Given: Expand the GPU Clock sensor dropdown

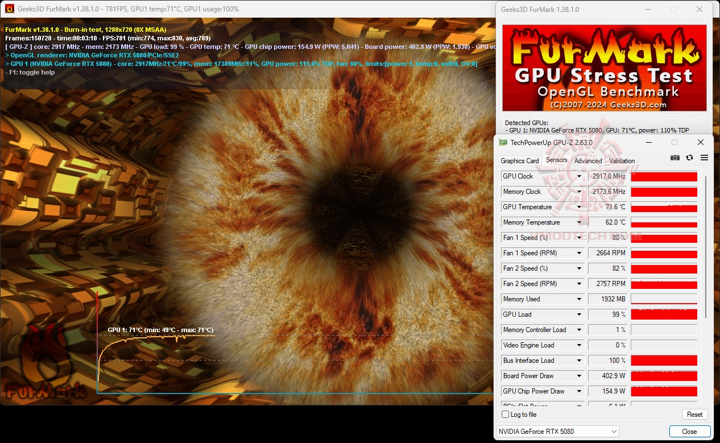Looking at the screenshot, I should point(580,176).
